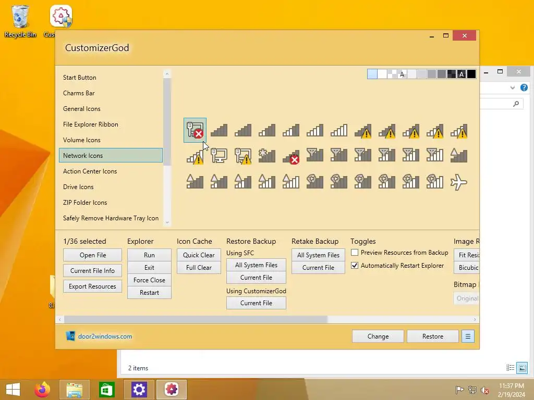
Task: Click the horizontal scrollbar right arrow
Action: click(x=475, y=319)
